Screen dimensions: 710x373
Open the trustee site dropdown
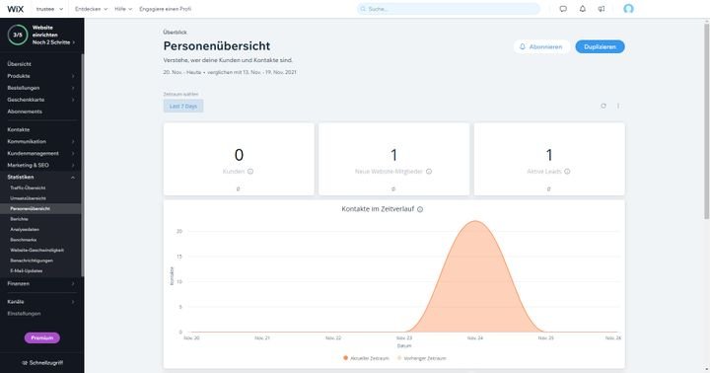[49, 9]
